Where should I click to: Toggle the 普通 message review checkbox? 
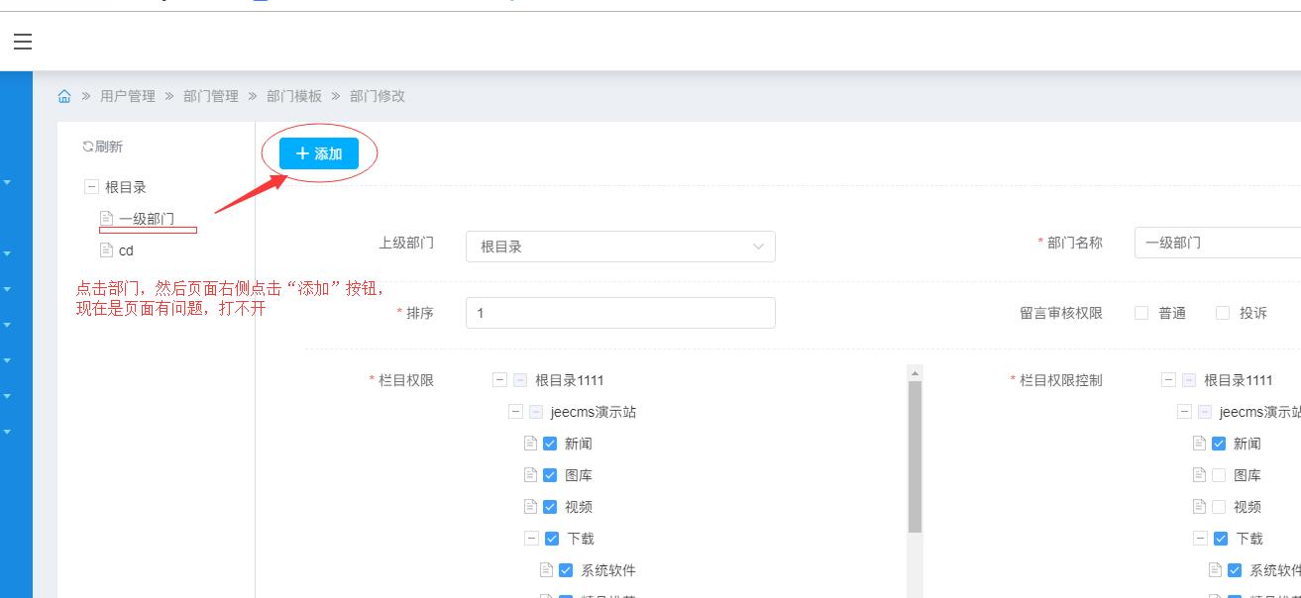click(1141, 313)
